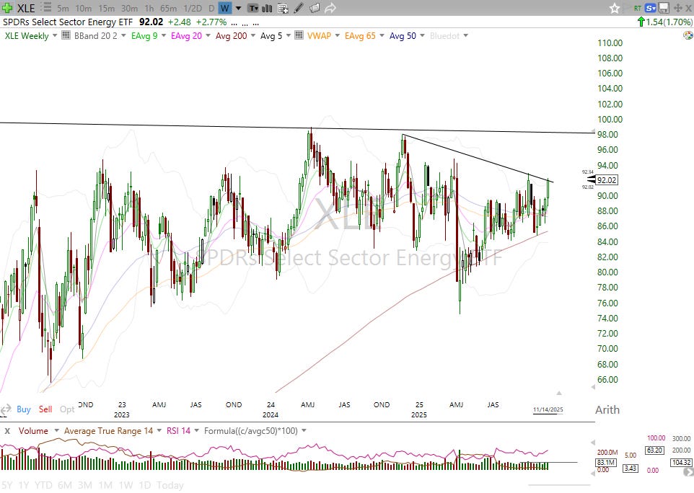694x493 pixels.
Task: Open the Bluedot dropdown
Action: point(465,35)
